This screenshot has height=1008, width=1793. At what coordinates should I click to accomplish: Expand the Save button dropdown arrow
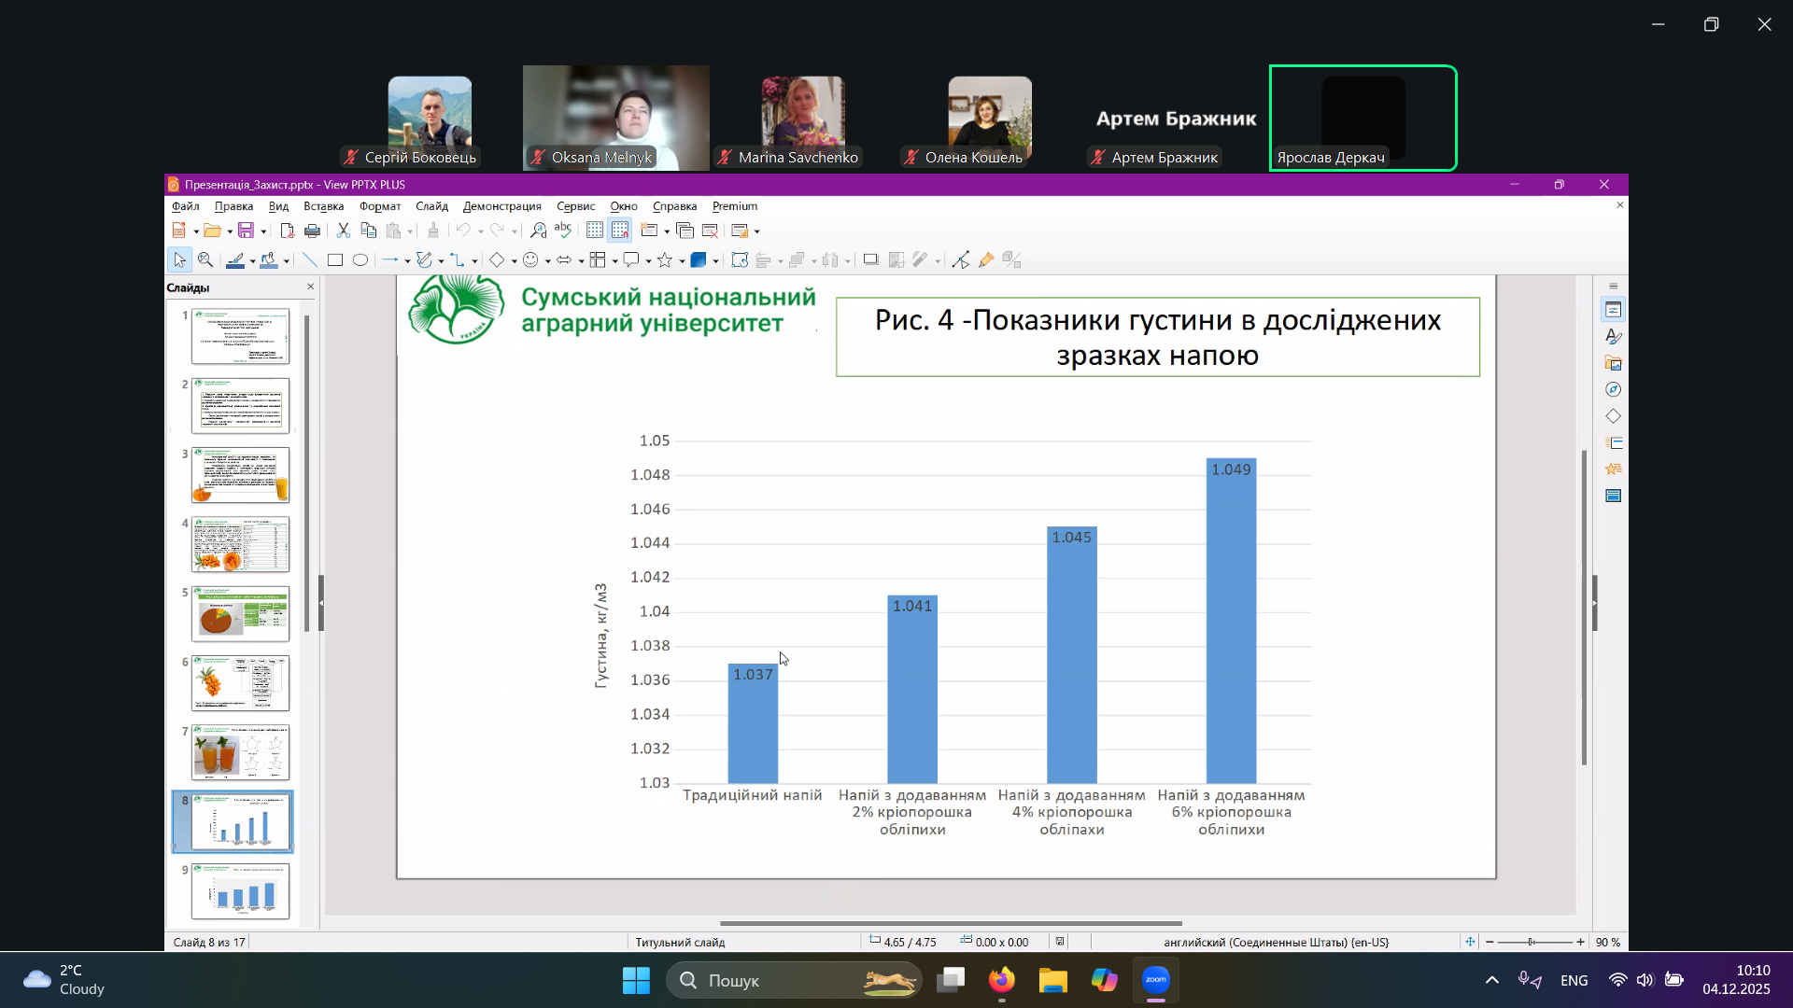(x=263, y=231)
